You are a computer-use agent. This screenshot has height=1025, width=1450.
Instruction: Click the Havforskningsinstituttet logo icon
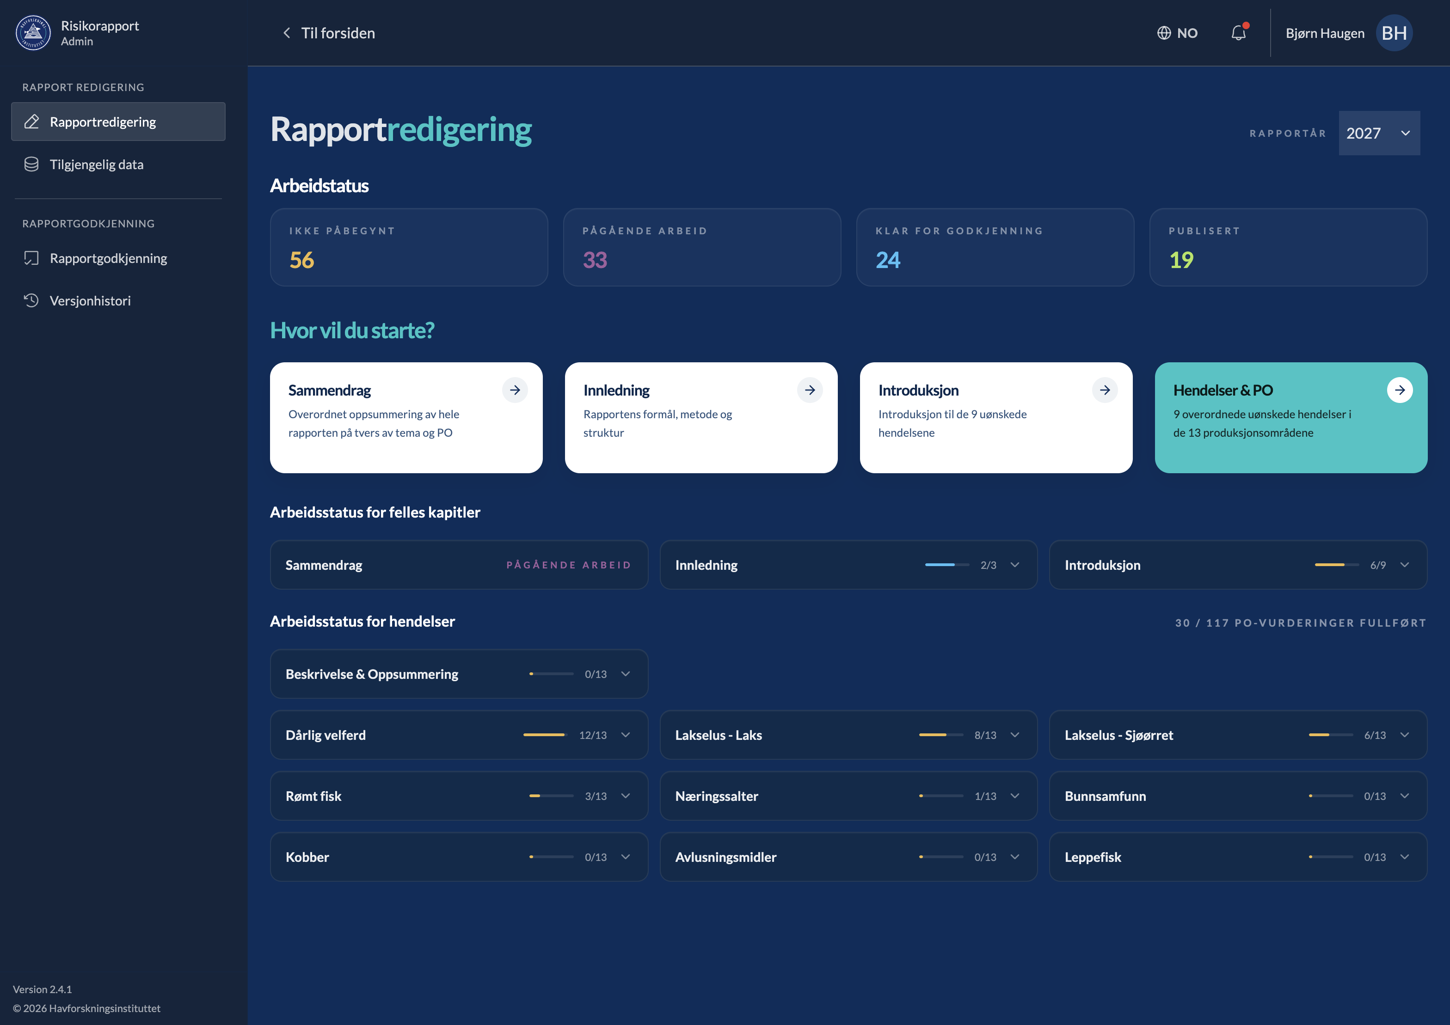[x=33, y=33]
